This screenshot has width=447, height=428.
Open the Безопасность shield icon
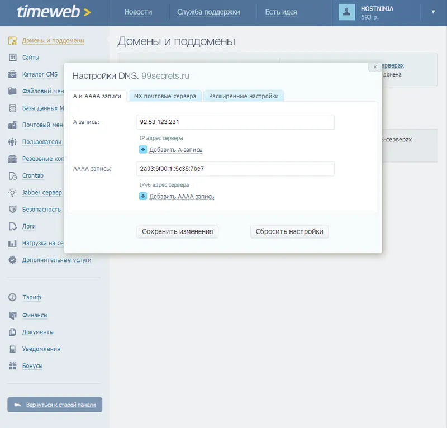pyautogui.click(x=12, y=210)
